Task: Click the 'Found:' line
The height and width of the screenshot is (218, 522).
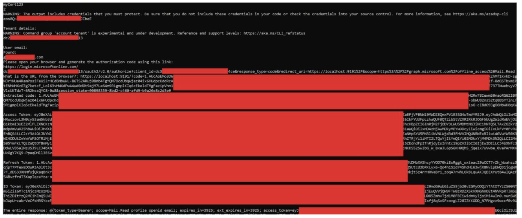Action: point(10,52)
